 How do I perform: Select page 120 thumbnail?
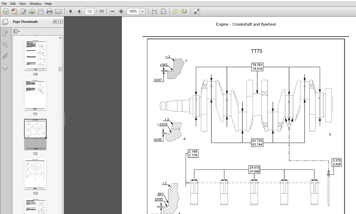[35, 55]
